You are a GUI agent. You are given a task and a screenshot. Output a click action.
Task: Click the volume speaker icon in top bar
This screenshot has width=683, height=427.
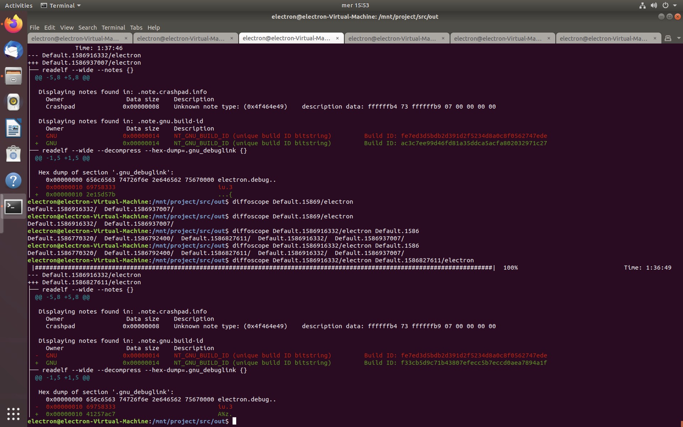(x=654, y=5)
